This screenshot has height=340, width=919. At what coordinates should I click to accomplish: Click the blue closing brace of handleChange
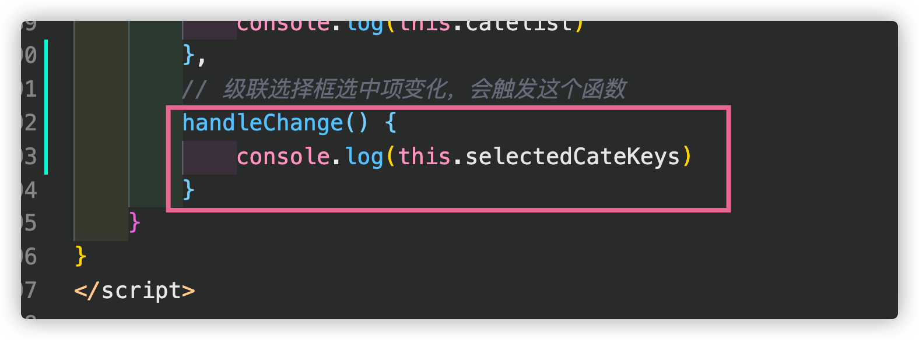(188, 190)
